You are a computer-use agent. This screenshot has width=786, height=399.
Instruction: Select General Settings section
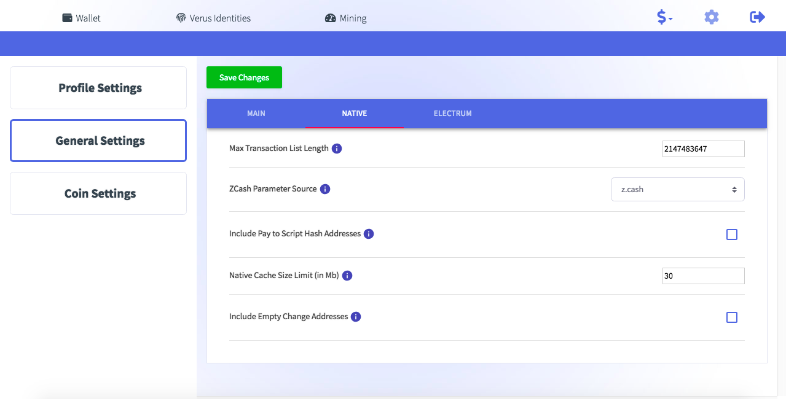98,141
